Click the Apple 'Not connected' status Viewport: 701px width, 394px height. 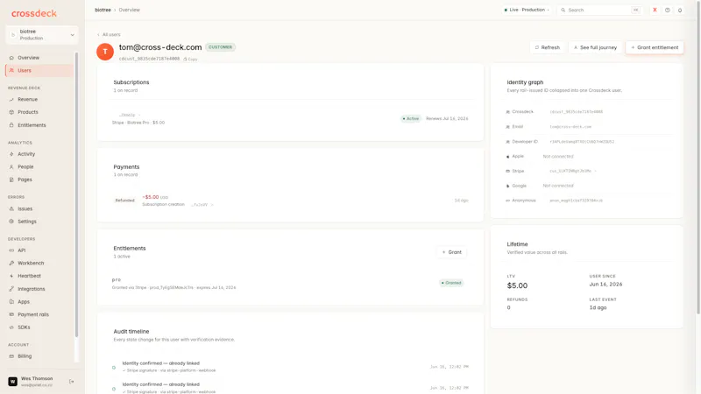click(x=558, y=157)
